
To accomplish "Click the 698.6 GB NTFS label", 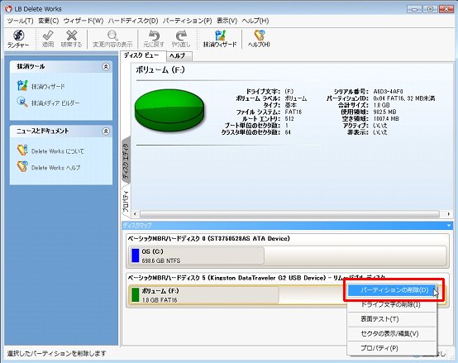I will coord(161,260).
